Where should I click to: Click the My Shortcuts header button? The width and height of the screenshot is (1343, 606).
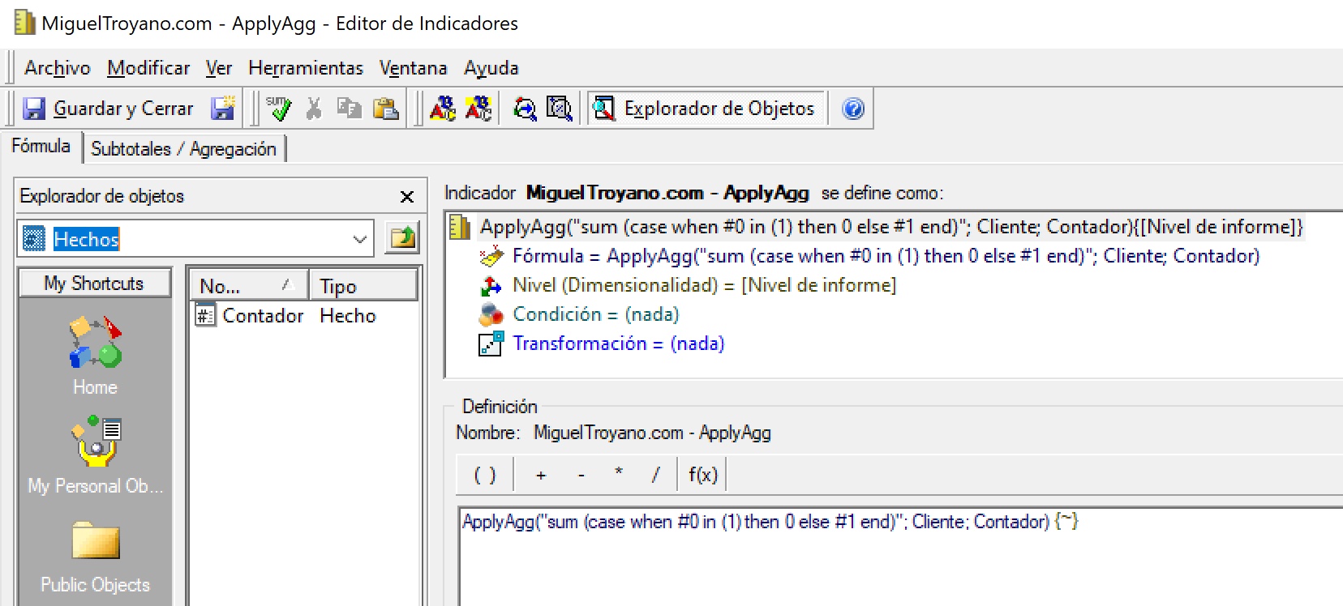point(94,284)
